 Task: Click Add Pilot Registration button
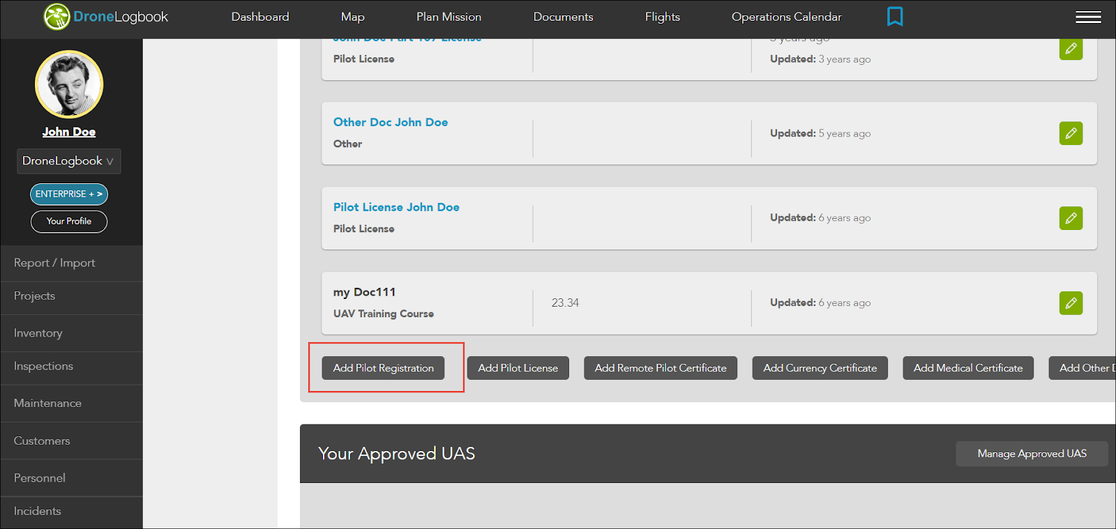pos(383,368)
